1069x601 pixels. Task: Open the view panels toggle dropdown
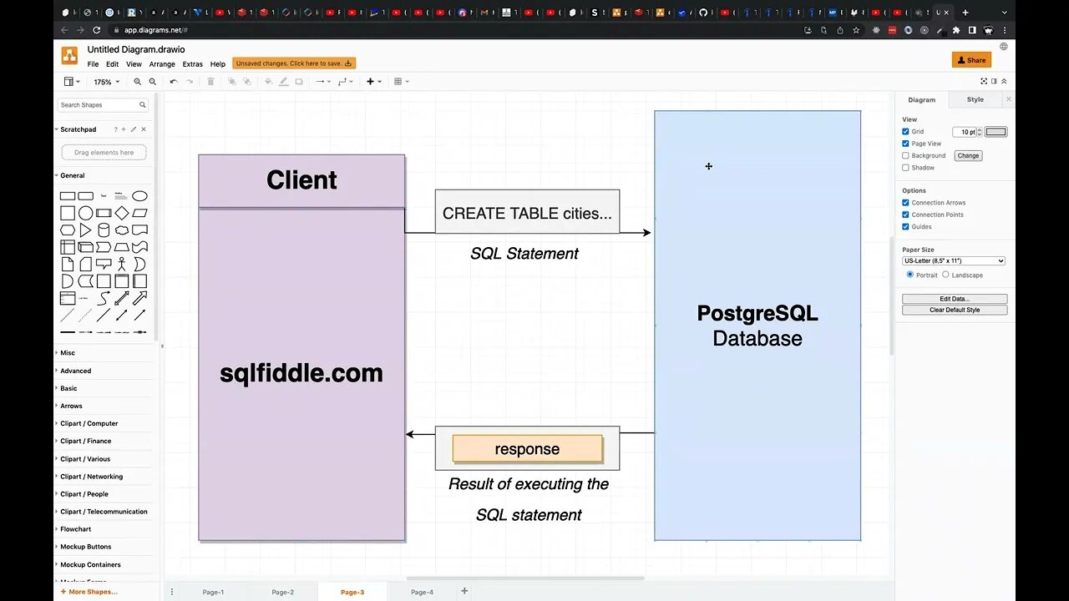click(x=72, y=82)
